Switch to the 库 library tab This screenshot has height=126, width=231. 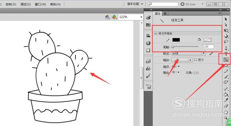[165, 14]
